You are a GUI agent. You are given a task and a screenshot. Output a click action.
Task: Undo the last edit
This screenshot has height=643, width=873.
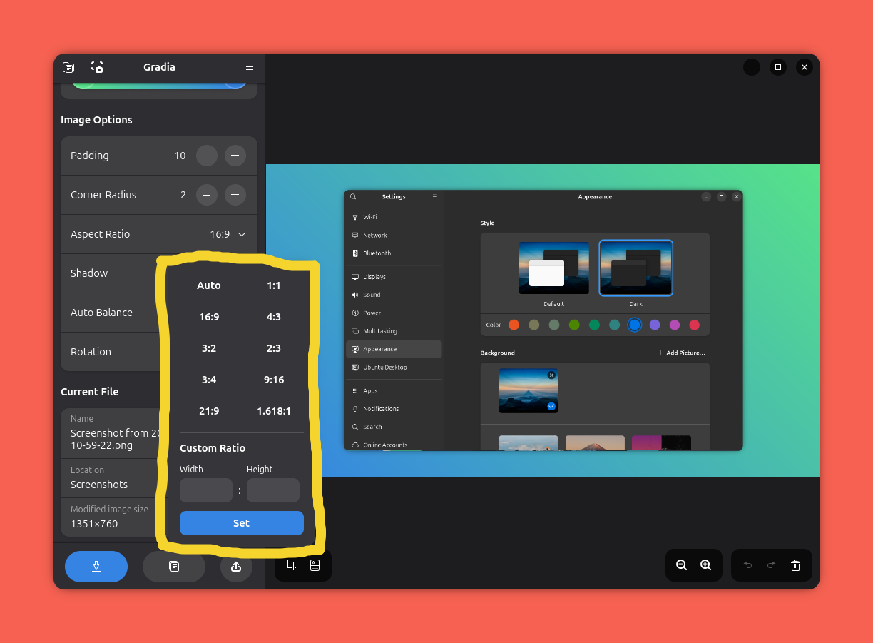click(x=747, y=565)
